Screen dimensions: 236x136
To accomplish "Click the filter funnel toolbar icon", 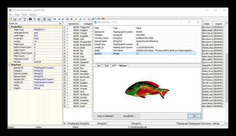I will pyautogui.click(x=34, y=19).
